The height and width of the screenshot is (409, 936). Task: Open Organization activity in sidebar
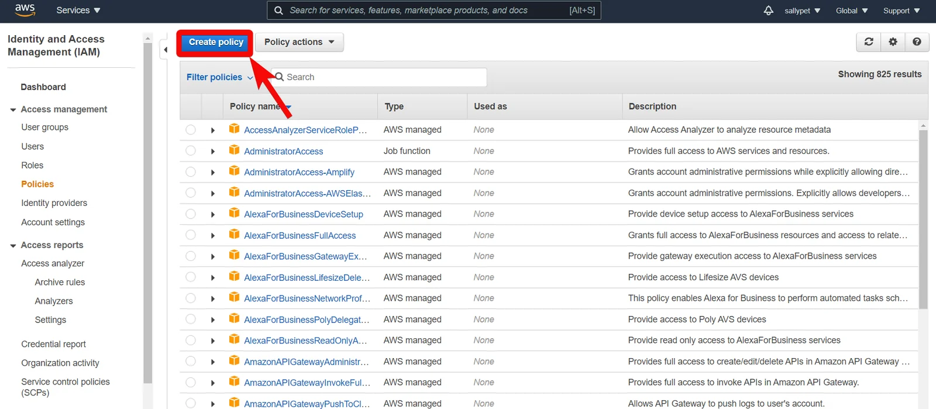(x=60, y=363)
